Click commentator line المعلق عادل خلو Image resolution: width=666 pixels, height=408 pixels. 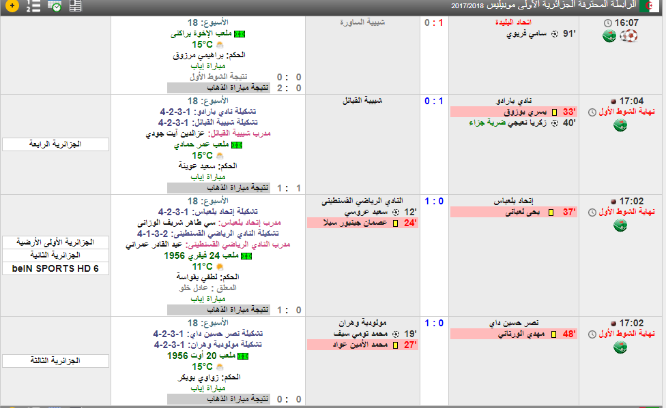coord(207,288)
